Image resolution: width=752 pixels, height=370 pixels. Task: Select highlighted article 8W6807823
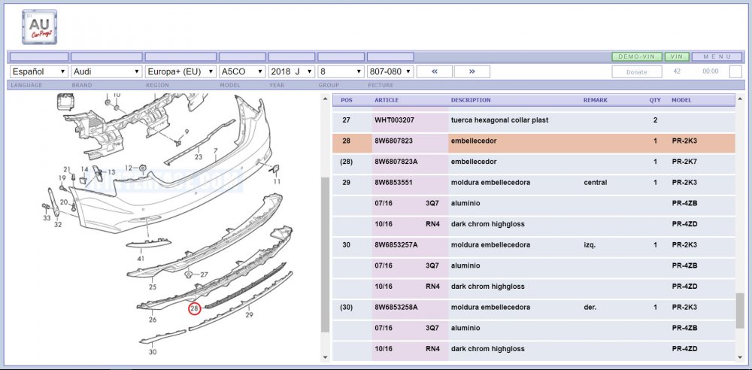[393, 141]
